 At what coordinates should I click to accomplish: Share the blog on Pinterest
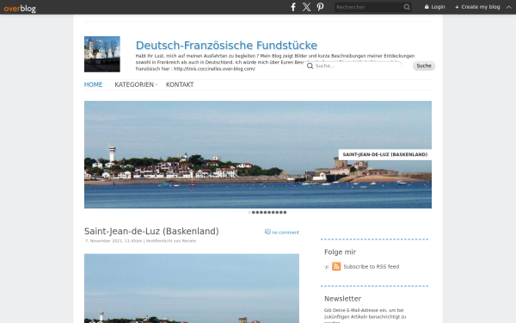[x=320, y=7]
